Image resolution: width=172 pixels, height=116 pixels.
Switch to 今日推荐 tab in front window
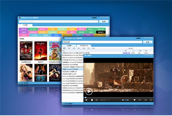pyautogui.click(x=69, y=46)
